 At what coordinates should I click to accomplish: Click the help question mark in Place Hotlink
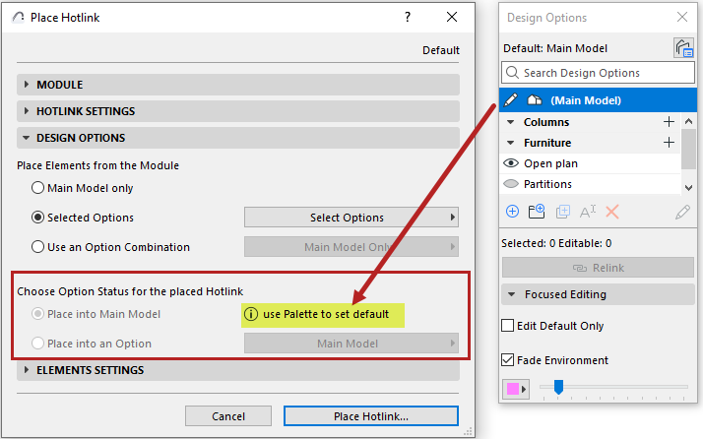407,17
